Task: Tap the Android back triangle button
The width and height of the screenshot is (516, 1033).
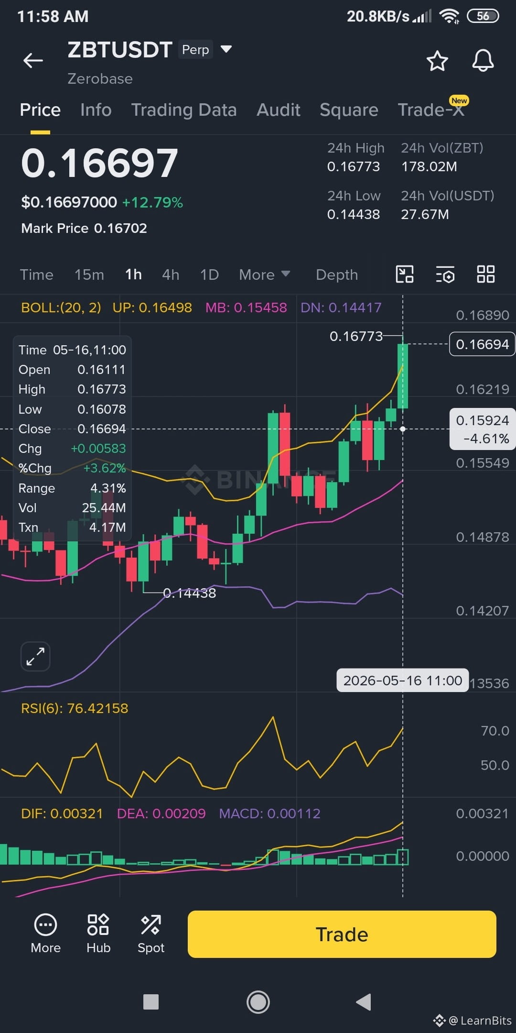Action: (x=364, y=1001)
